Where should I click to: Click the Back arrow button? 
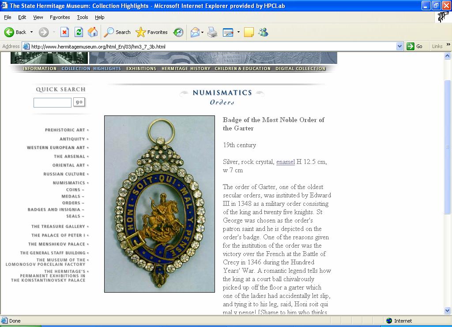[x=15, y=32]
